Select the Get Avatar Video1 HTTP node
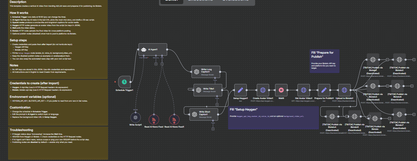Viewport: 417px width, 161px height. tap(303, 90)
